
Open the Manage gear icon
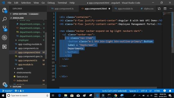5,84
